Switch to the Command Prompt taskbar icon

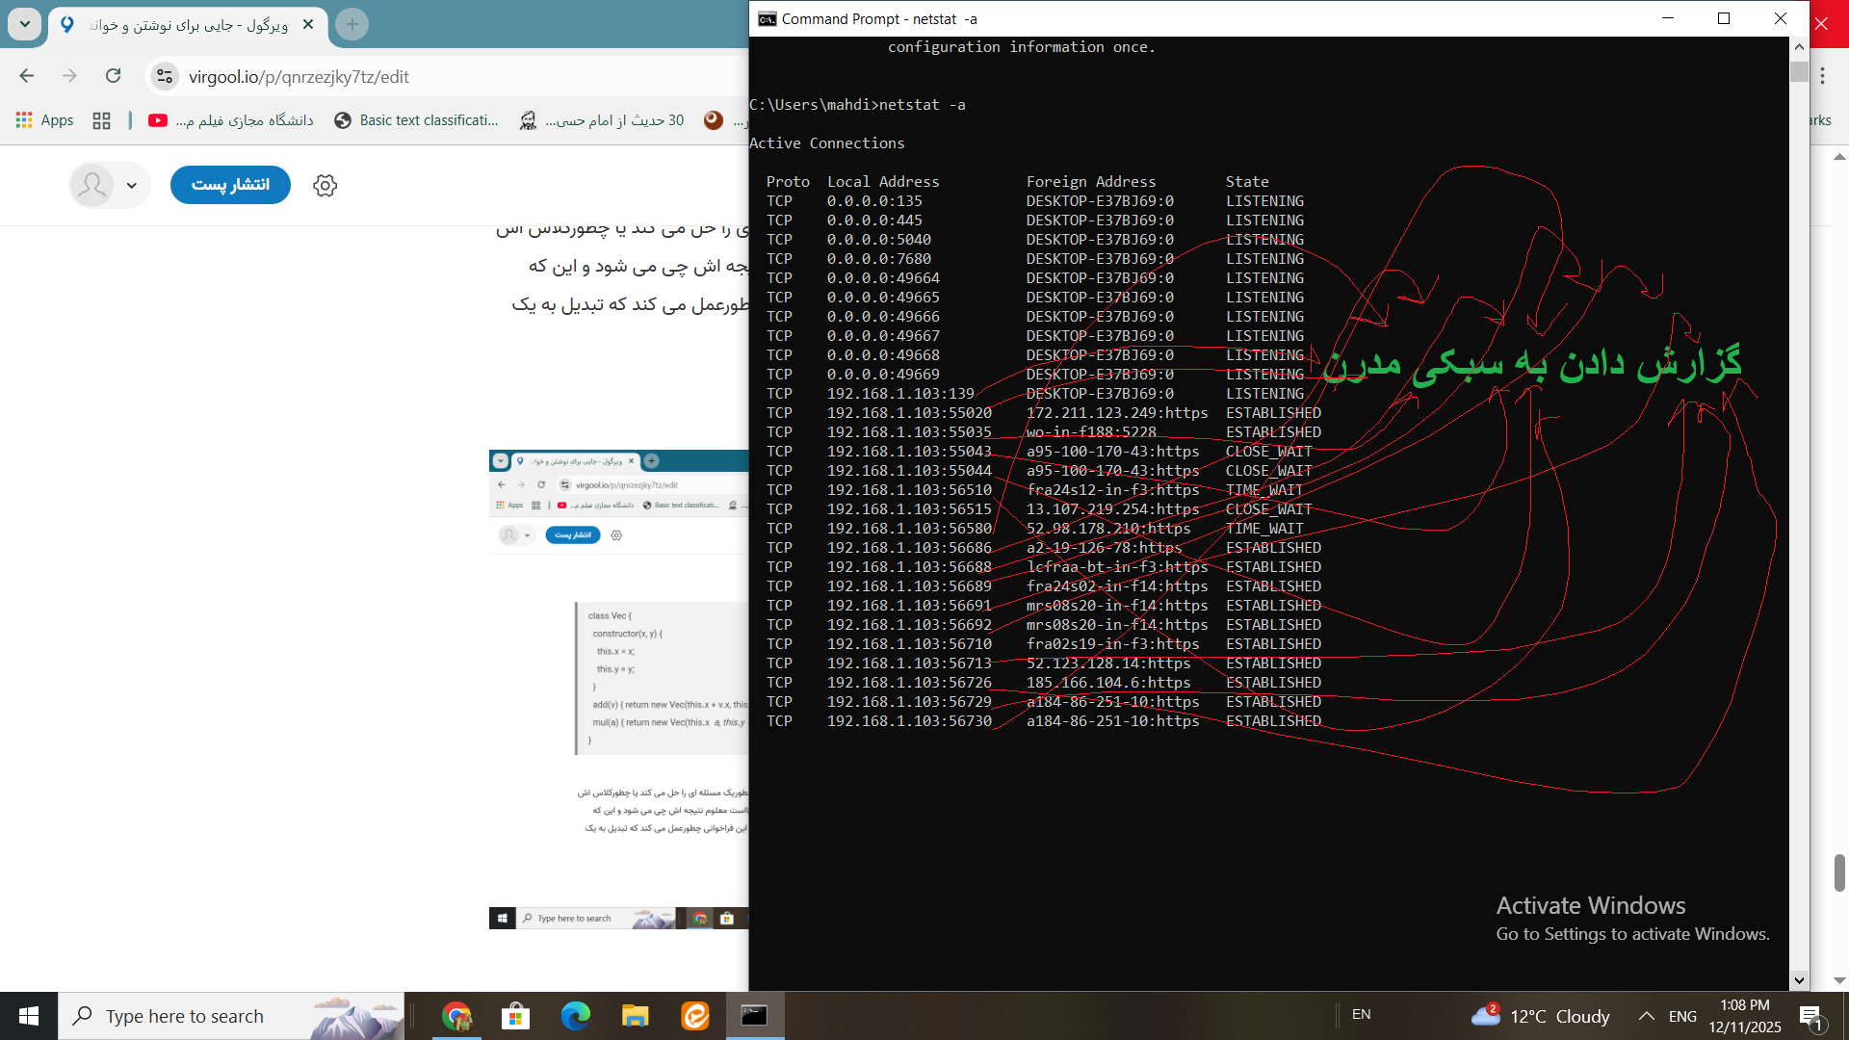pyautogui.click(x=755, y=1016)
